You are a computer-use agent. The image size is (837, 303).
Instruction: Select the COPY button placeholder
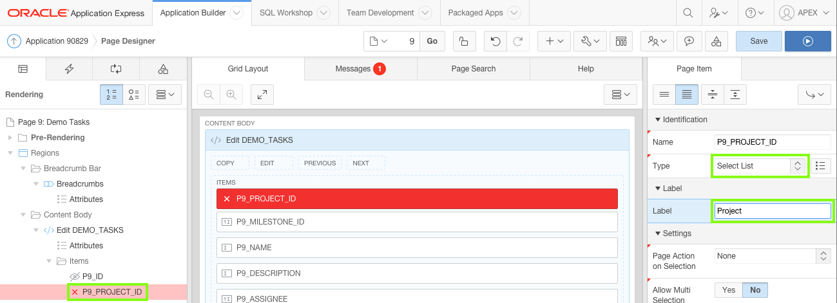click(x=230, y=163)
